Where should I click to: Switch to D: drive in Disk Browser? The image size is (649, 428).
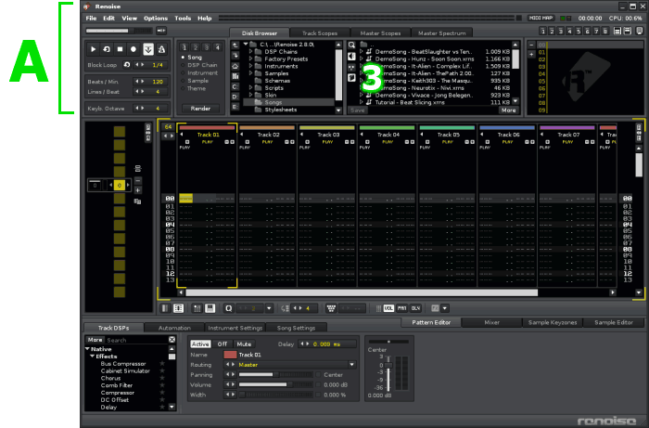coord(235,97)
